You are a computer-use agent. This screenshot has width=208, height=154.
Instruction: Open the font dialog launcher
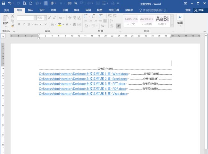81,31
